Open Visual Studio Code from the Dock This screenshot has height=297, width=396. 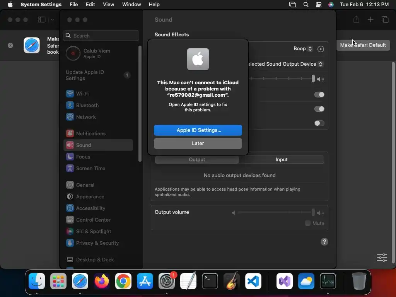click(253, 281)
